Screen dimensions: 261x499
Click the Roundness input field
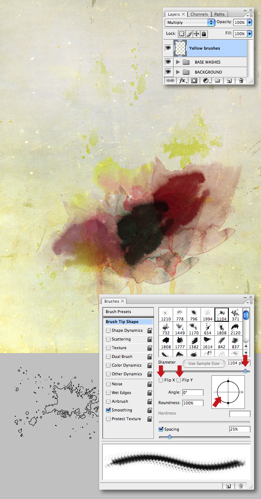[x=193, y=403]
